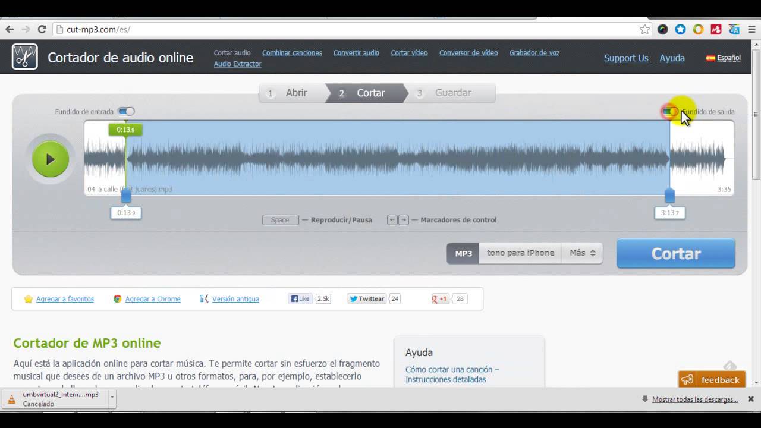Click the start time field 0:13.9
This screenshot has width=761, height=428.
(x=126, y=213)
